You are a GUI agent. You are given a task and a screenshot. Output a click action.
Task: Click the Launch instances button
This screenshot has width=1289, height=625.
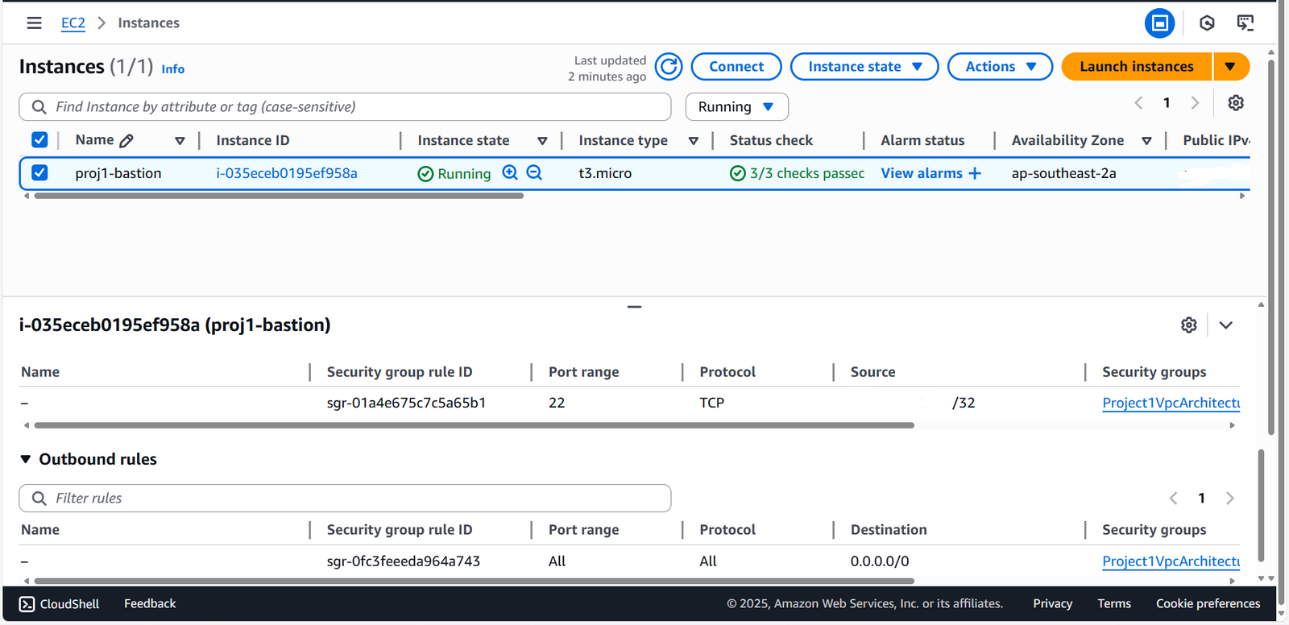click(1136, 67)
